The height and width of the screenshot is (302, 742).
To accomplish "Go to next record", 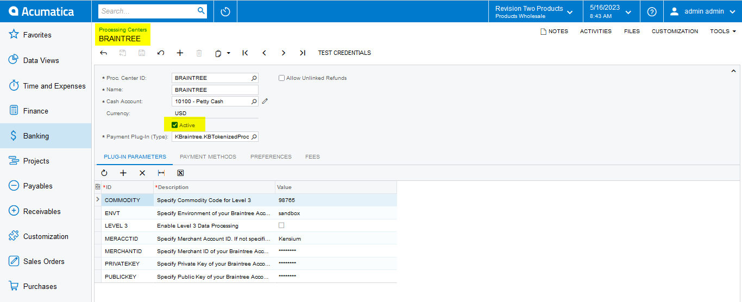I will pyautogui.click(x=284, y=53).
